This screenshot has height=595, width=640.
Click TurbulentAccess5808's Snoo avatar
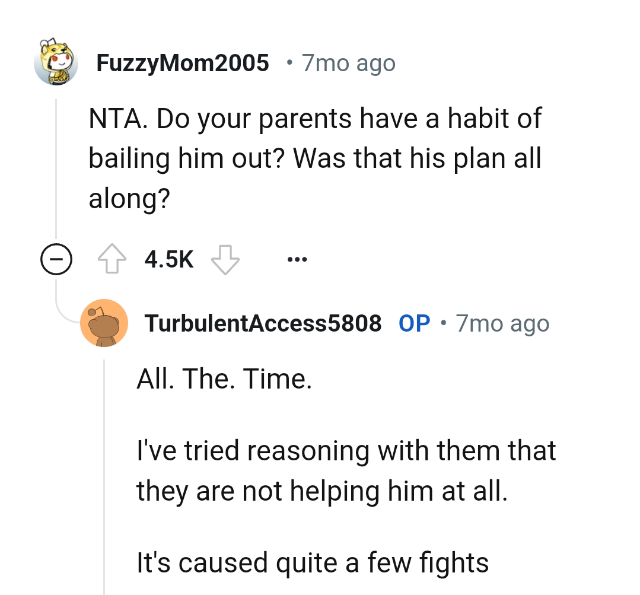click(104, 323)
